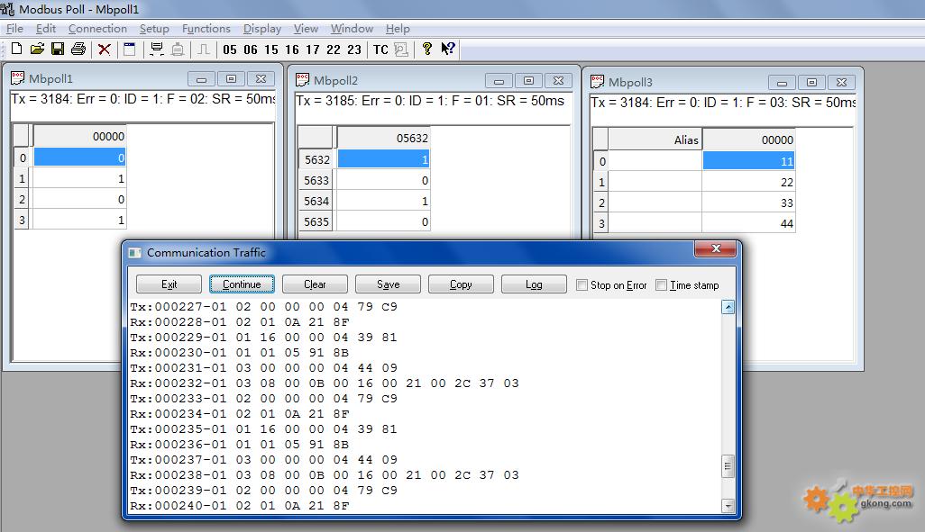Click the pulse waveform toolbar icon

coord(204,50)
